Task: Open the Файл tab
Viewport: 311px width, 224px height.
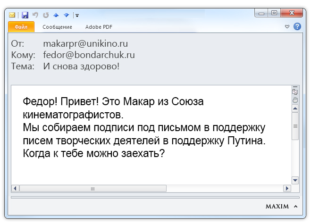Action: click(21, 27)
